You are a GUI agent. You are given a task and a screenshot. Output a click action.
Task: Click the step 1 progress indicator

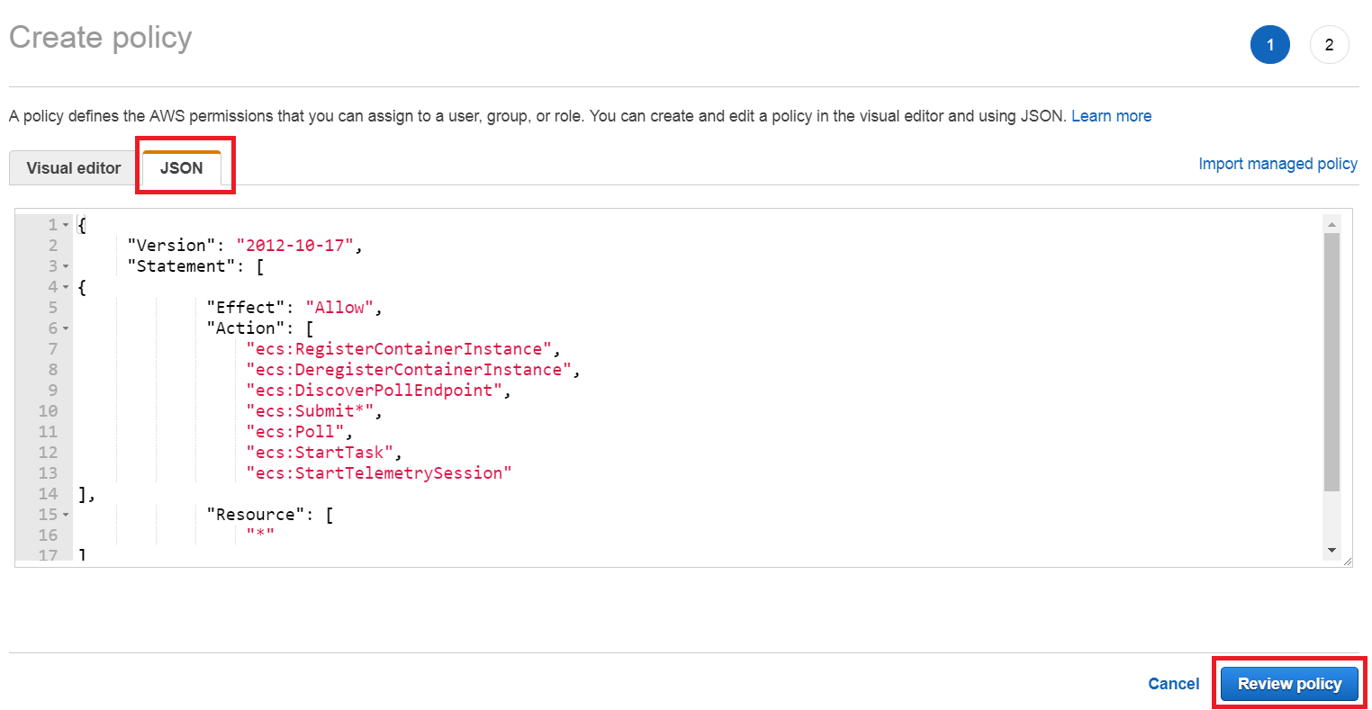point(1270,44)
